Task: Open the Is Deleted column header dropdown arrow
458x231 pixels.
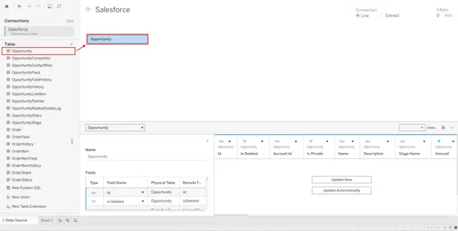Action: [x=262, y=141]
